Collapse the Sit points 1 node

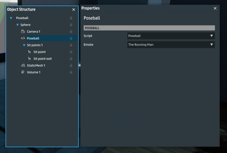[24, 45]
